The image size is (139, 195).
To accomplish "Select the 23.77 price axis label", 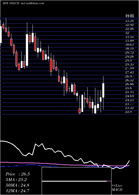I will click(x=130, y=104).
